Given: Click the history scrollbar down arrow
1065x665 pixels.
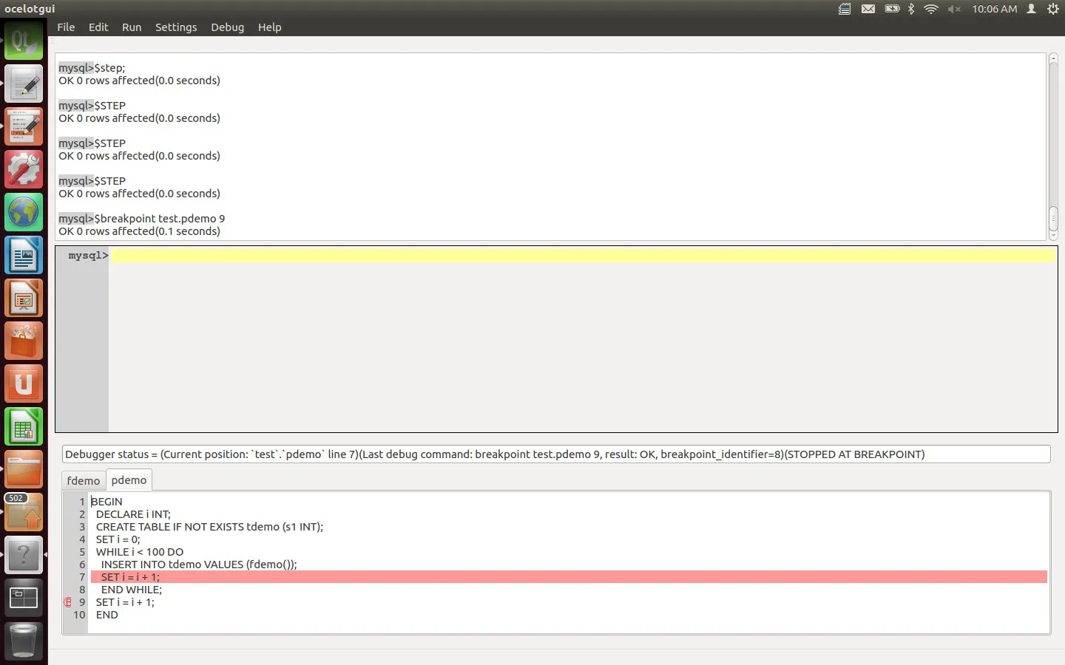Looking at the screenshot, I should coord(1053,235).
